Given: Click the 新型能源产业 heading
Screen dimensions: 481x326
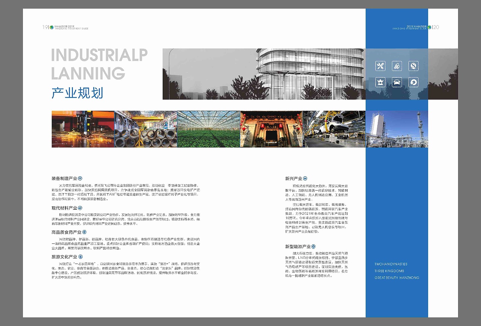Looking at the screenshot, I should tap(298, 246).
